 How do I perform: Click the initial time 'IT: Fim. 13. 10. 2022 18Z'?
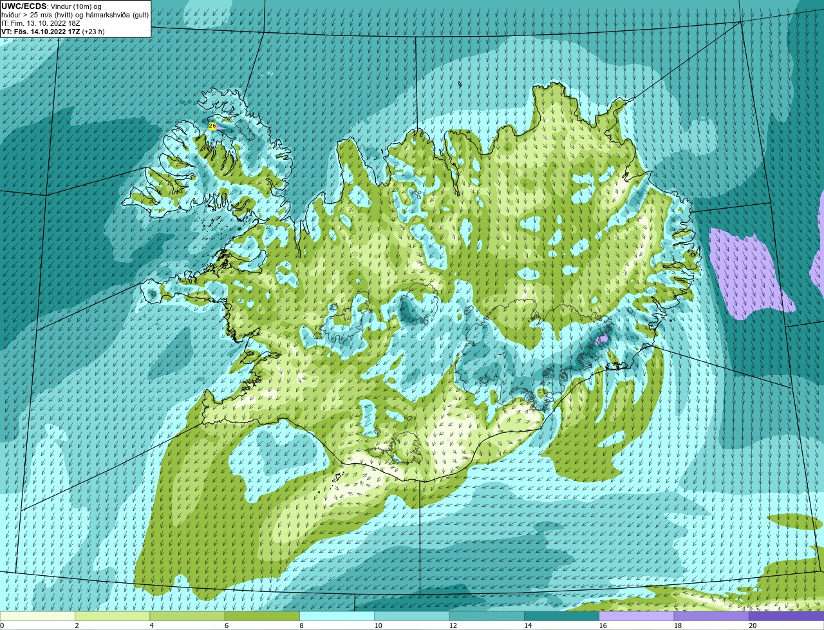click(x=40, y=23)
